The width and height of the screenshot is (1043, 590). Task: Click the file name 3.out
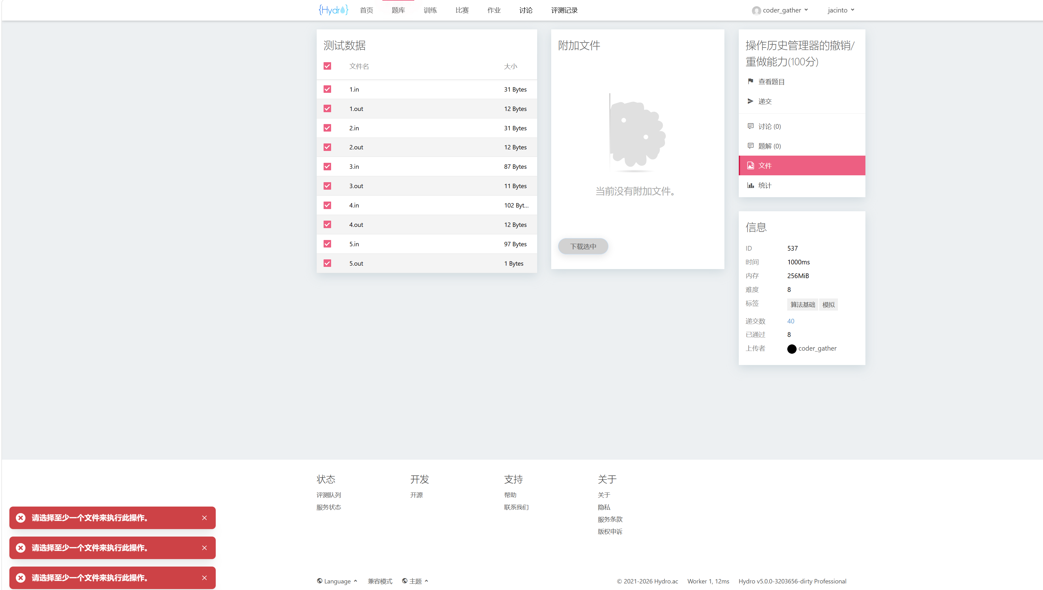coord(356,186)
